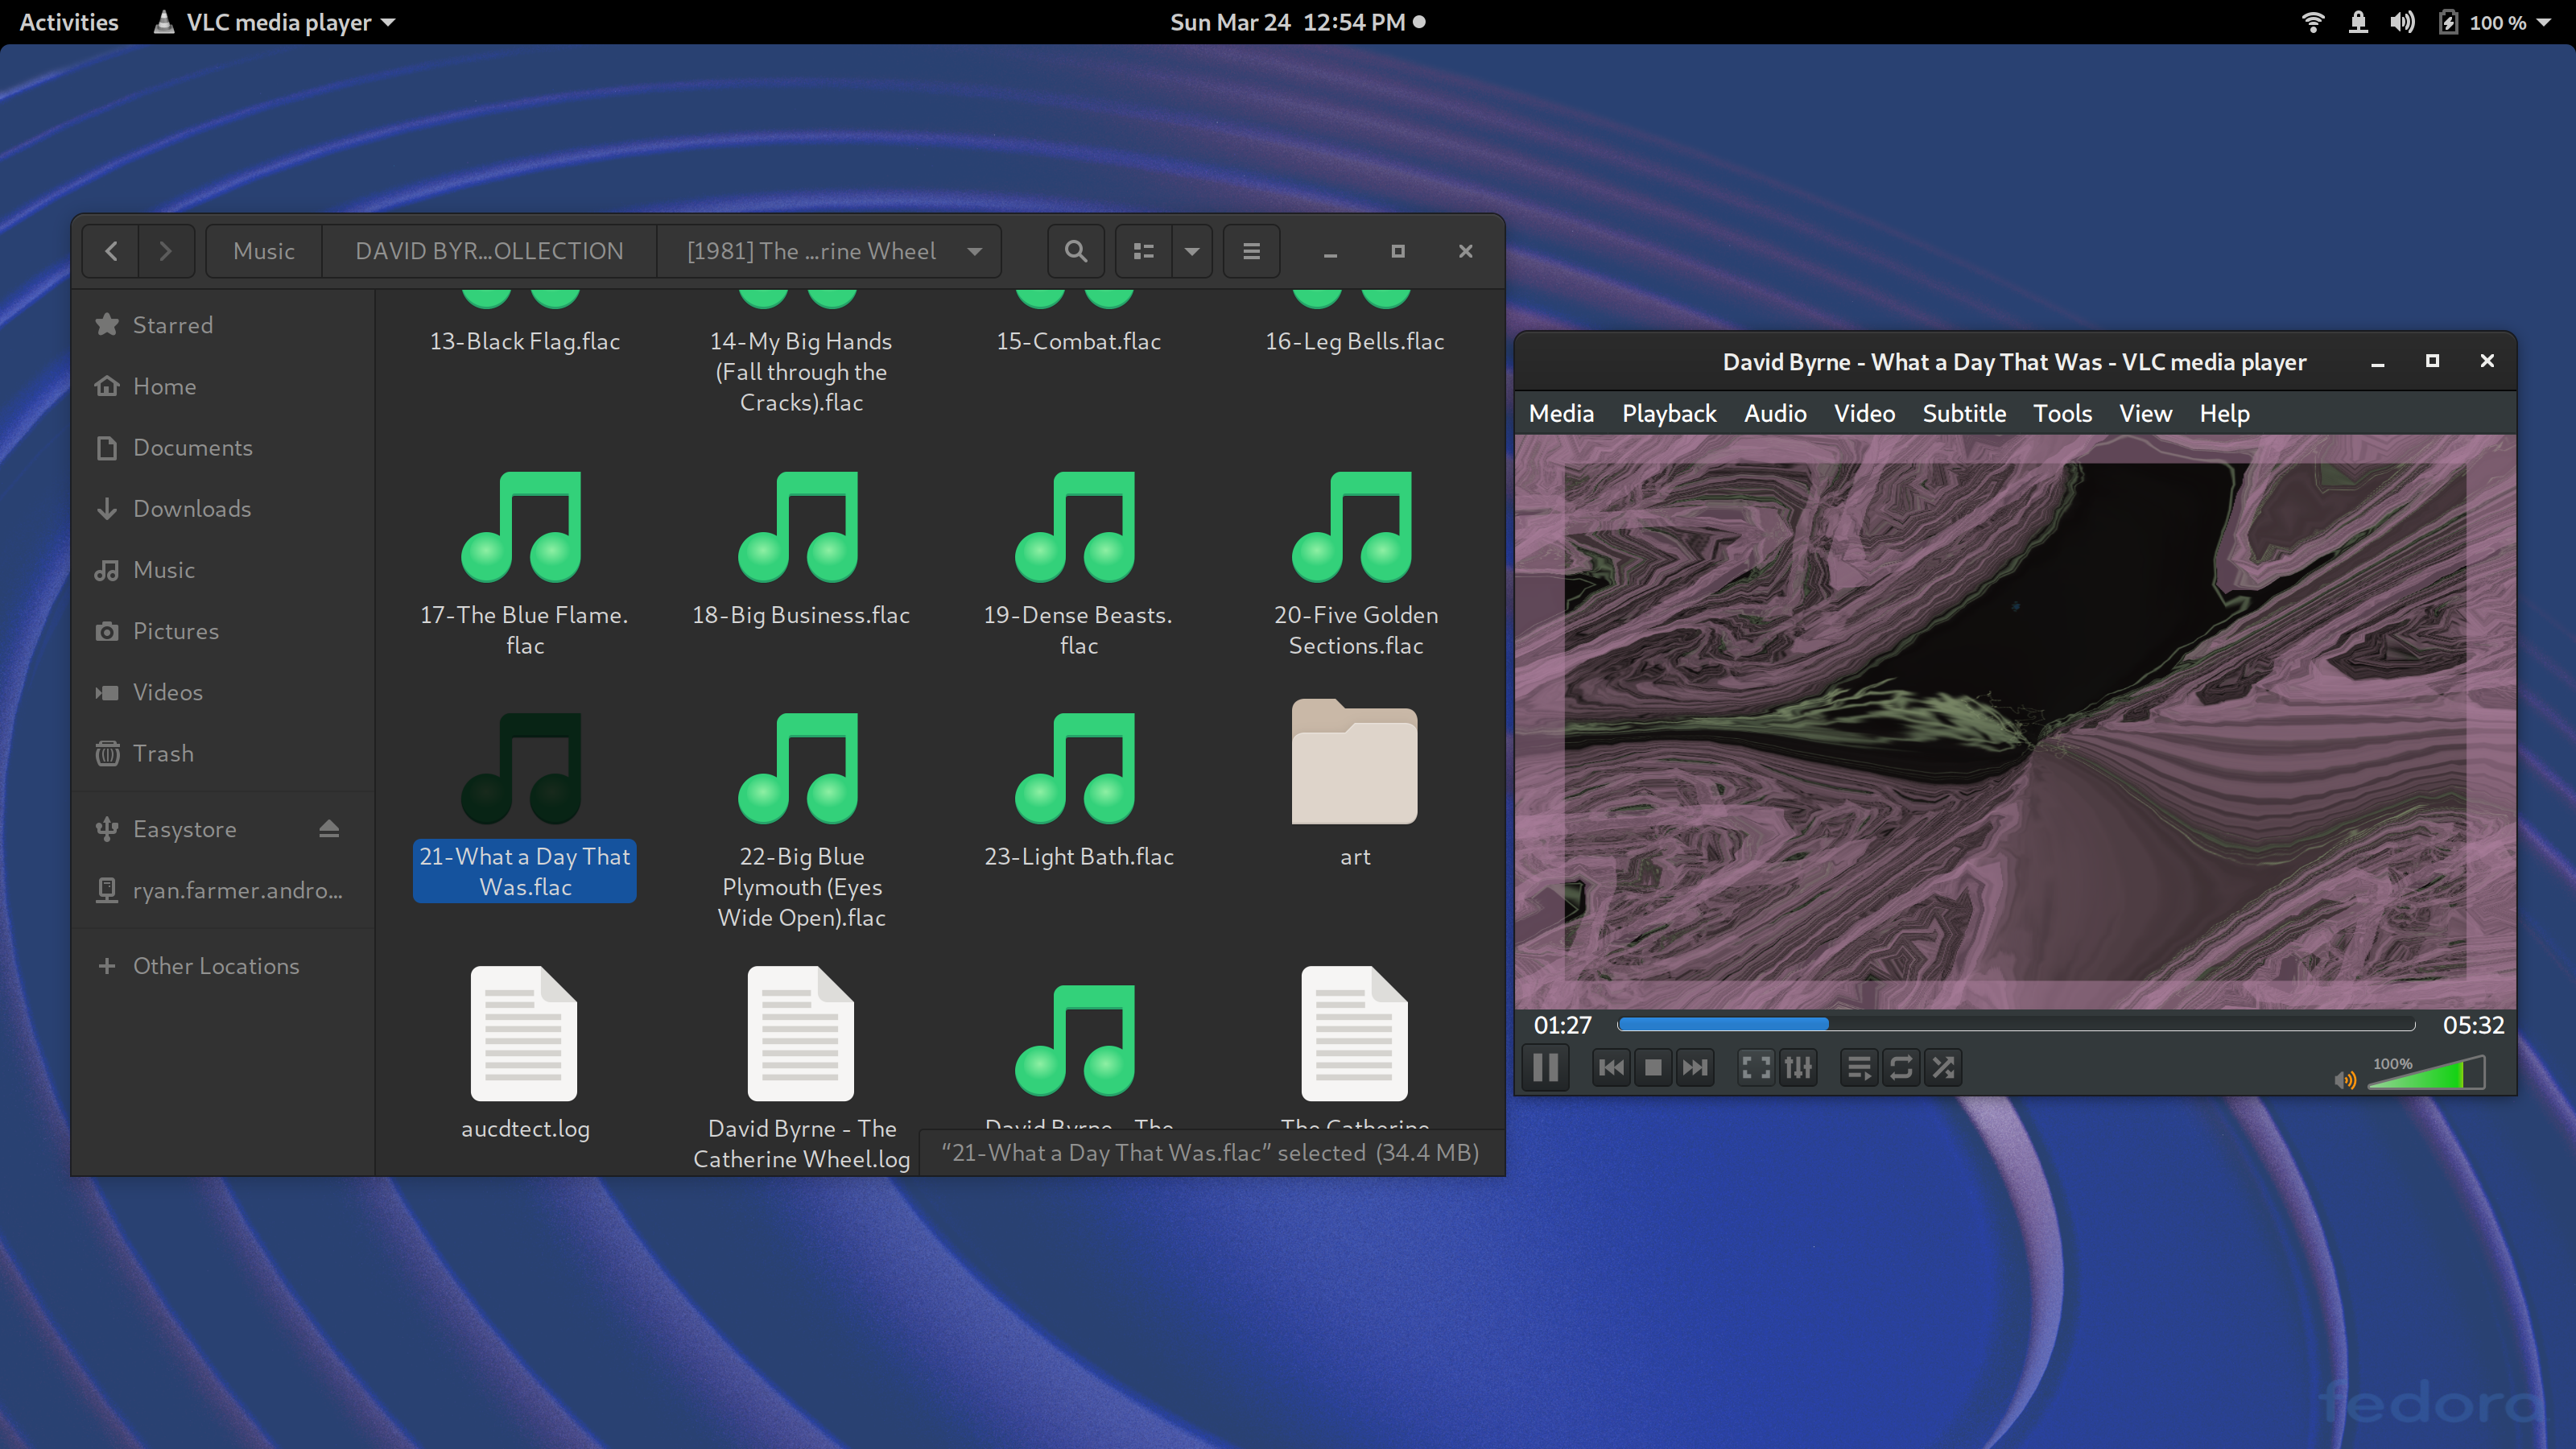The image size is (2576, 1449).
Task: Open Other Locations in sidebar
Action: click(215, 965)
